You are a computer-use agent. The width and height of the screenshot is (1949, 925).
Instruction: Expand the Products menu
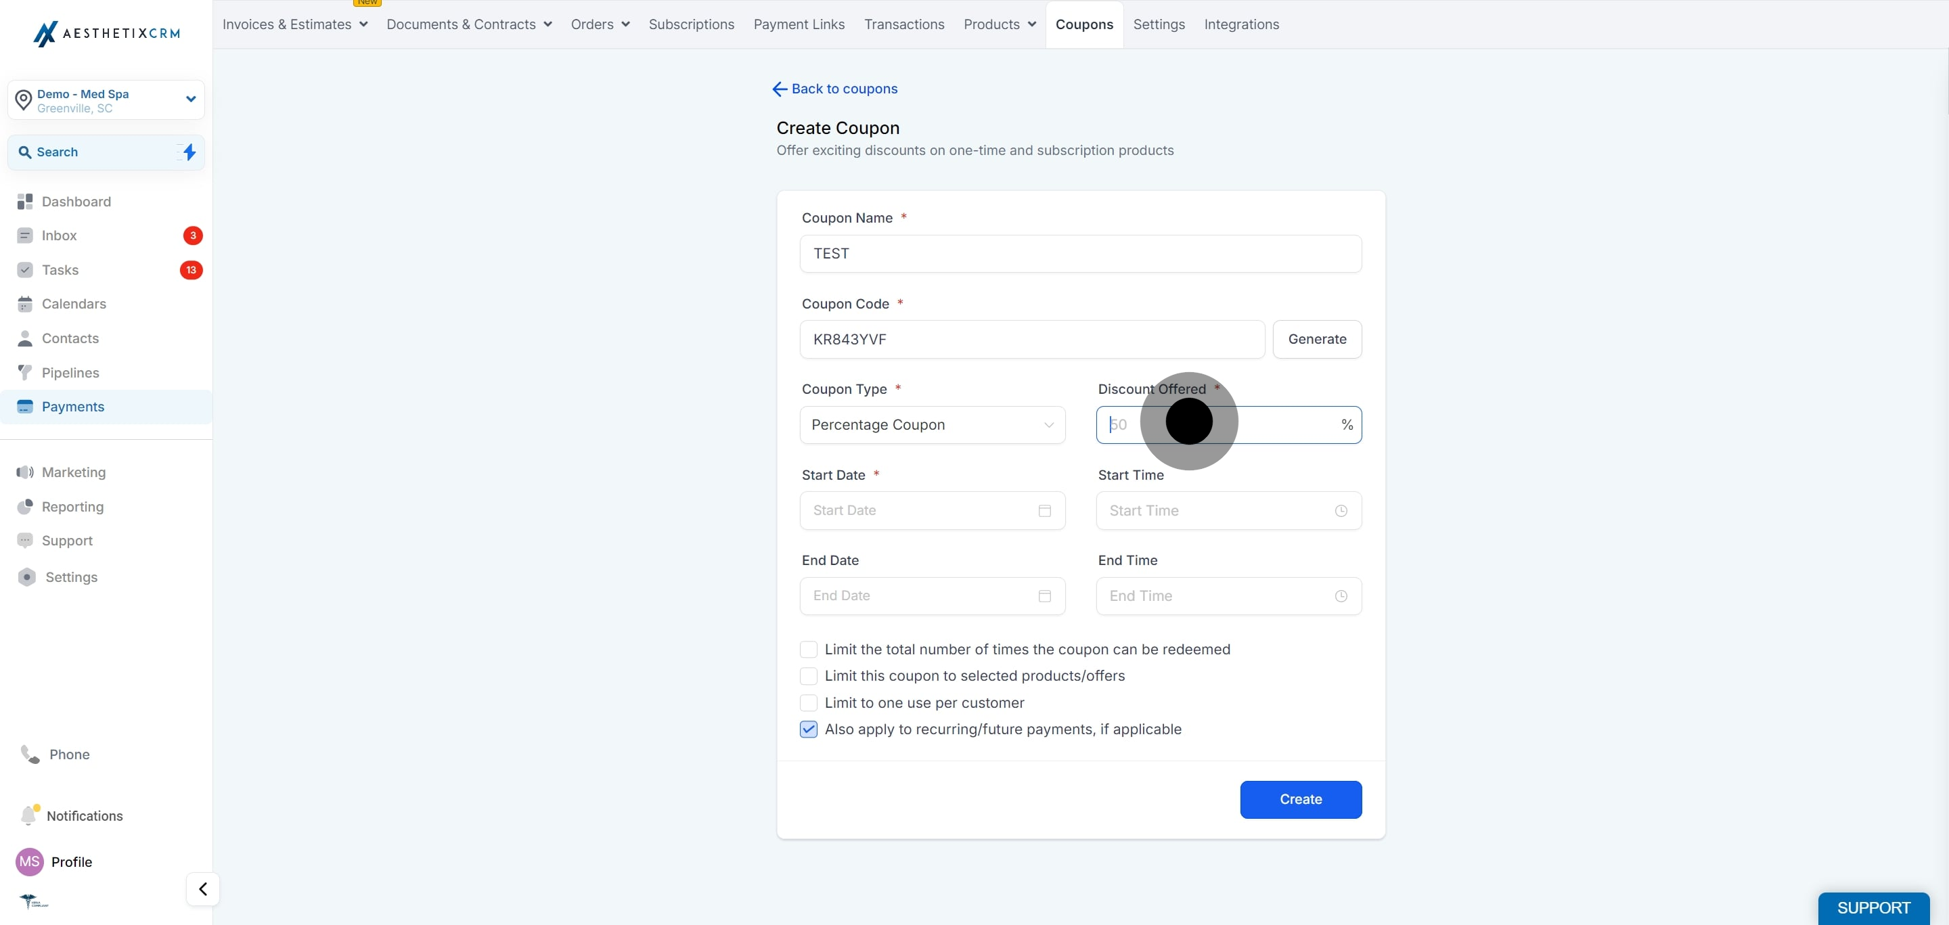coord(1000,24)
